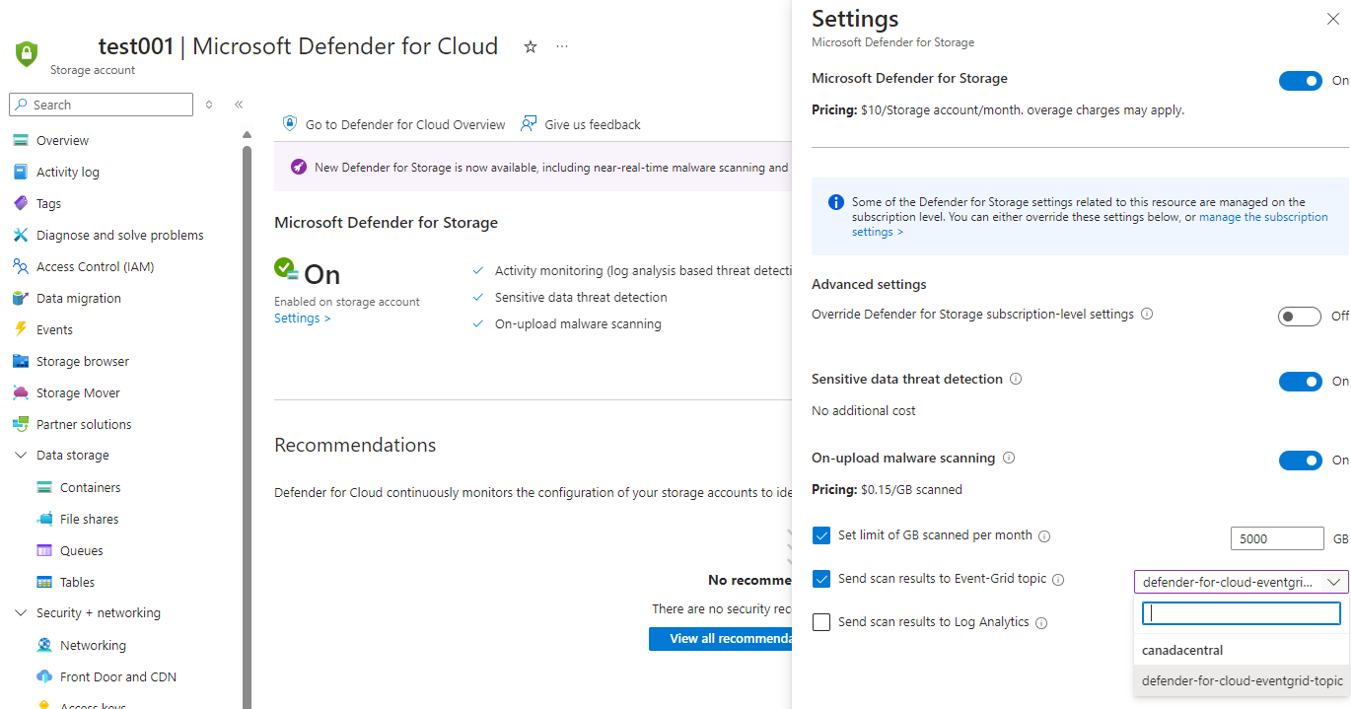Click the GB limit field showing 5000
Image resolution: width=1351 pixels, height=709 pixels.
click(1277, 538)
